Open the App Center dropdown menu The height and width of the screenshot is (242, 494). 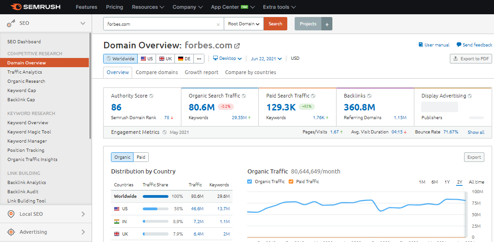pyautogui.click(x=233, y=7)
